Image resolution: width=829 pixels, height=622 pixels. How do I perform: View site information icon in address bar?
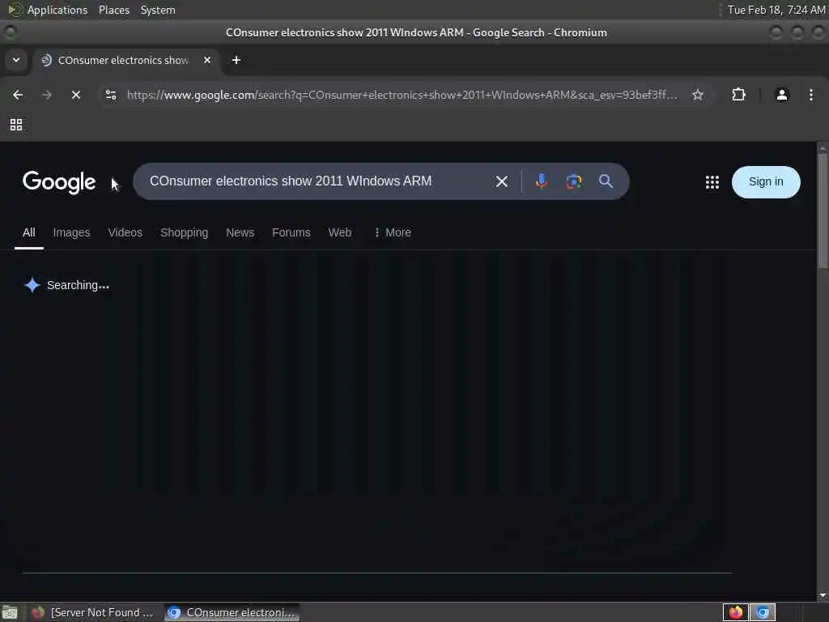point(110,95)
